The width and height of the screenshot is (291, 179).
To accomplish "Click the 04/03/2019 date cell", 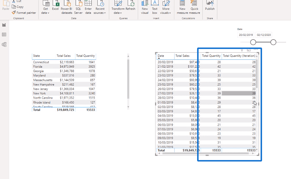I will [165, 116].
